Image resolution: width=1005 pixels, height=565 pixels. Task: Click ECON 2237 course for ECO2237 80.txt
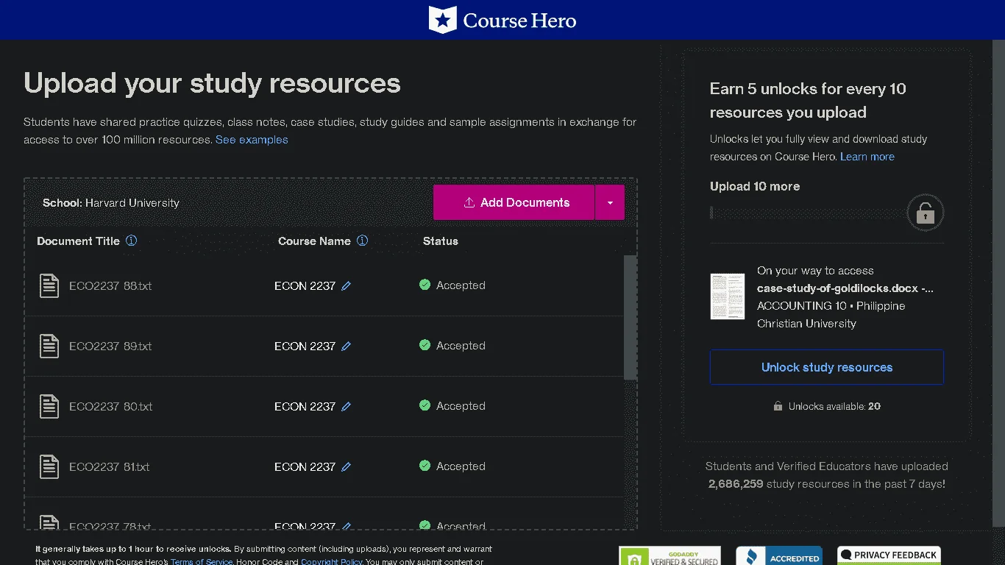click(x=305, y=406)
